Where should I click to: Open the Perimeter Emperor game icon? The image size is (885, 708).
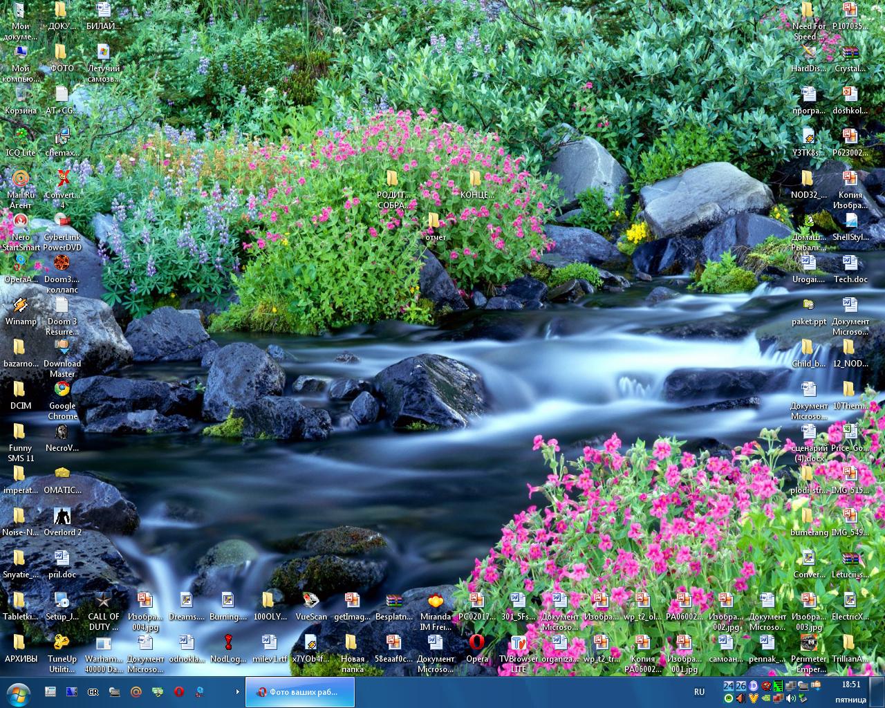click(x=809, y=653)
